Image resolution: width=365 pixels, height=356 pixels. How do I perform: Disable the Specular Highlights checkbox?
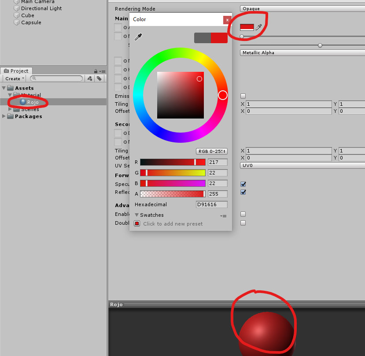243,184
